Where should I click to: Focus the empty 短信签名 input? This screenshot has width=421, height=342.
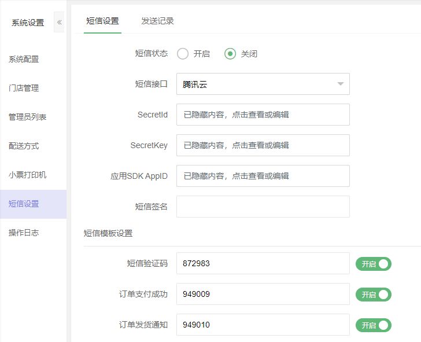[x=263, y=207]
